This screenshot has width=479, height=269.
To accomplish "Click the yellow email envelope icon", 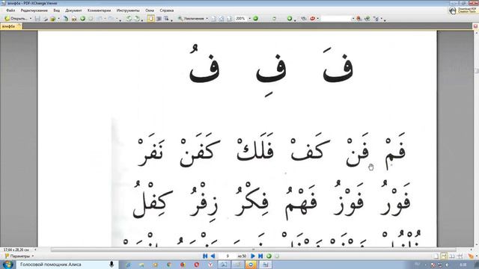I will click(x=53, y=19).
